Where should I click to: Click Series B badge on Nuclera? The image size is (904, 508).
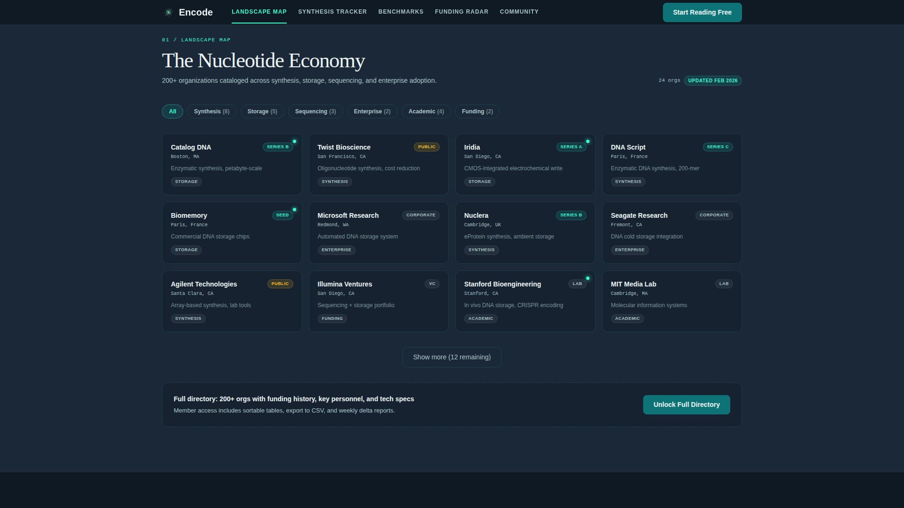point(571,215)
